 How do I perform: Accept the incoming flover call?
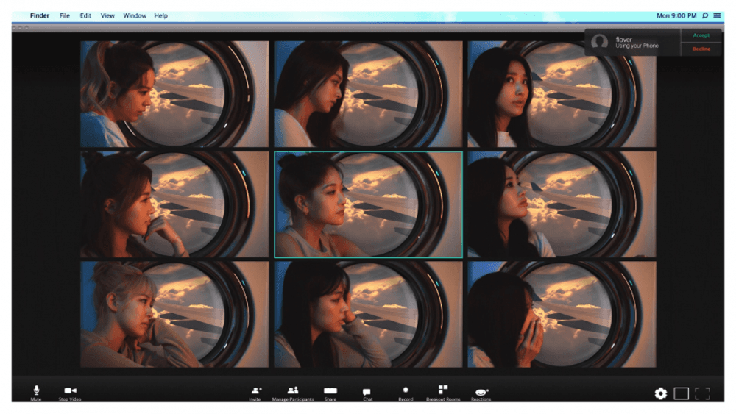coord(701,35)
